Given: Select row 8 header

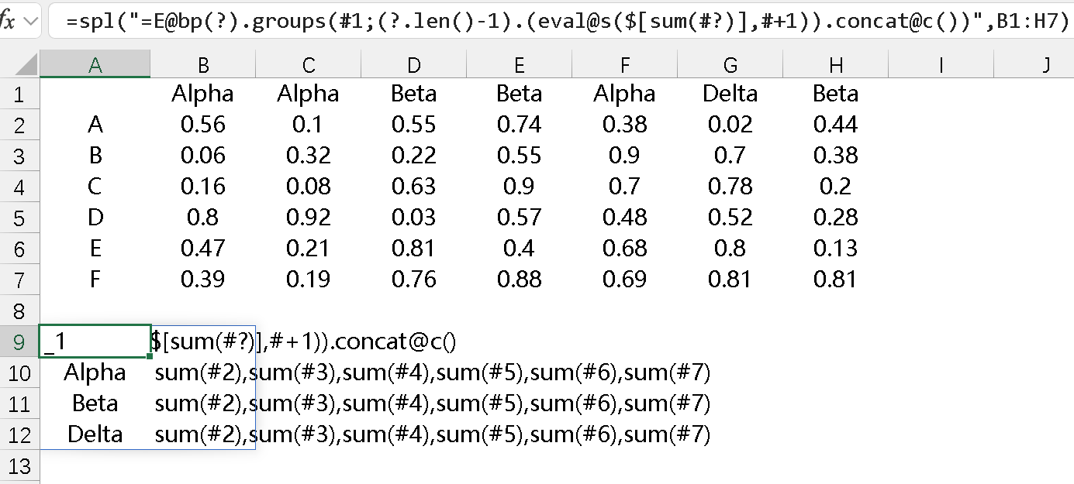Looking at the screenshot, I should click(19, 311).
